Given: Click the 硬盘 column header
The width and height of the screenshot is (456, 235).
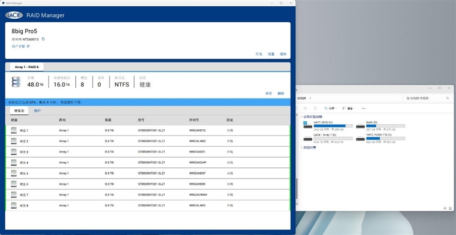Looking at the screenshot, I should (x=14, y=120).
